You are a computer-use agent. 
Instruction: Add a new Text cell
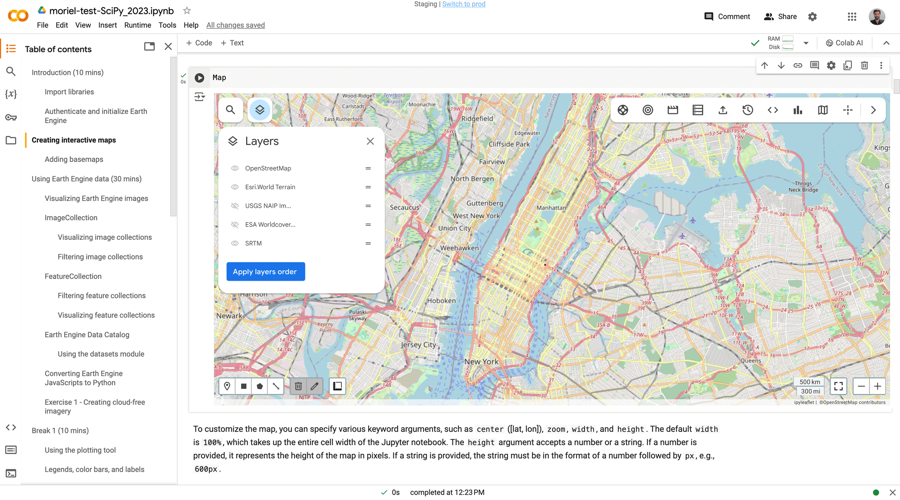232,43
